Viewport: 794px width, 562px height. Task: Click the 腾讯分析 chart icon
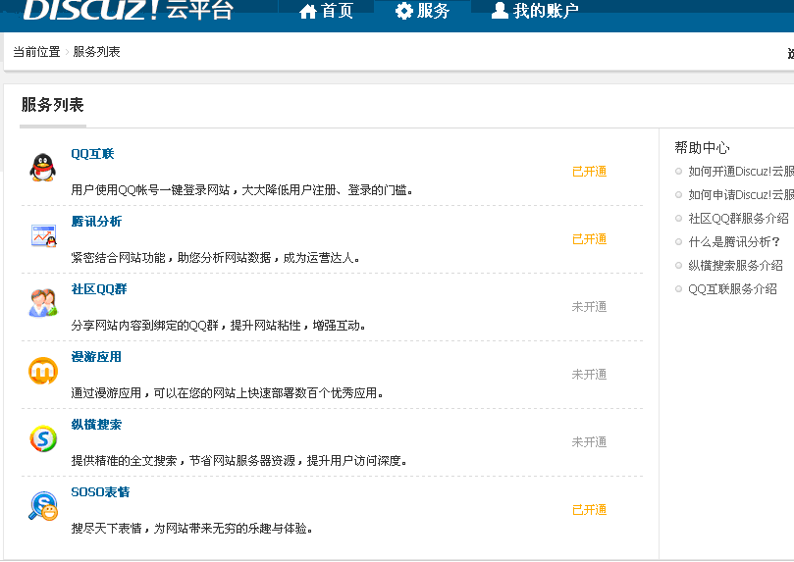pyautogui.click(x=43, y=235)
